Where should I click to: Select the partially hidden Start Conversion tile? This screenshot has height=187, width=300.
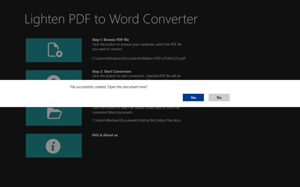pos(54,75)
